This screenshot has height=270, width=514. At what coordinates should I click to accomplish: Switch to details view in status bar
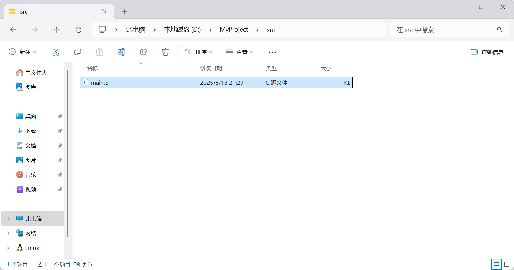point(496,264)
